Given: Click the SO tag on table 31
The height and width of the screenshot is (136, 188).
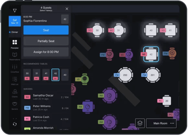Looking at the screenshot, I should point(111,31).
